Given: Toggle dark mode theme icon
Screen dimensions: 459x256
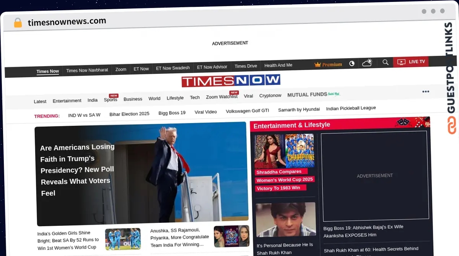Looking at the screenshot, I should (352, 63).
